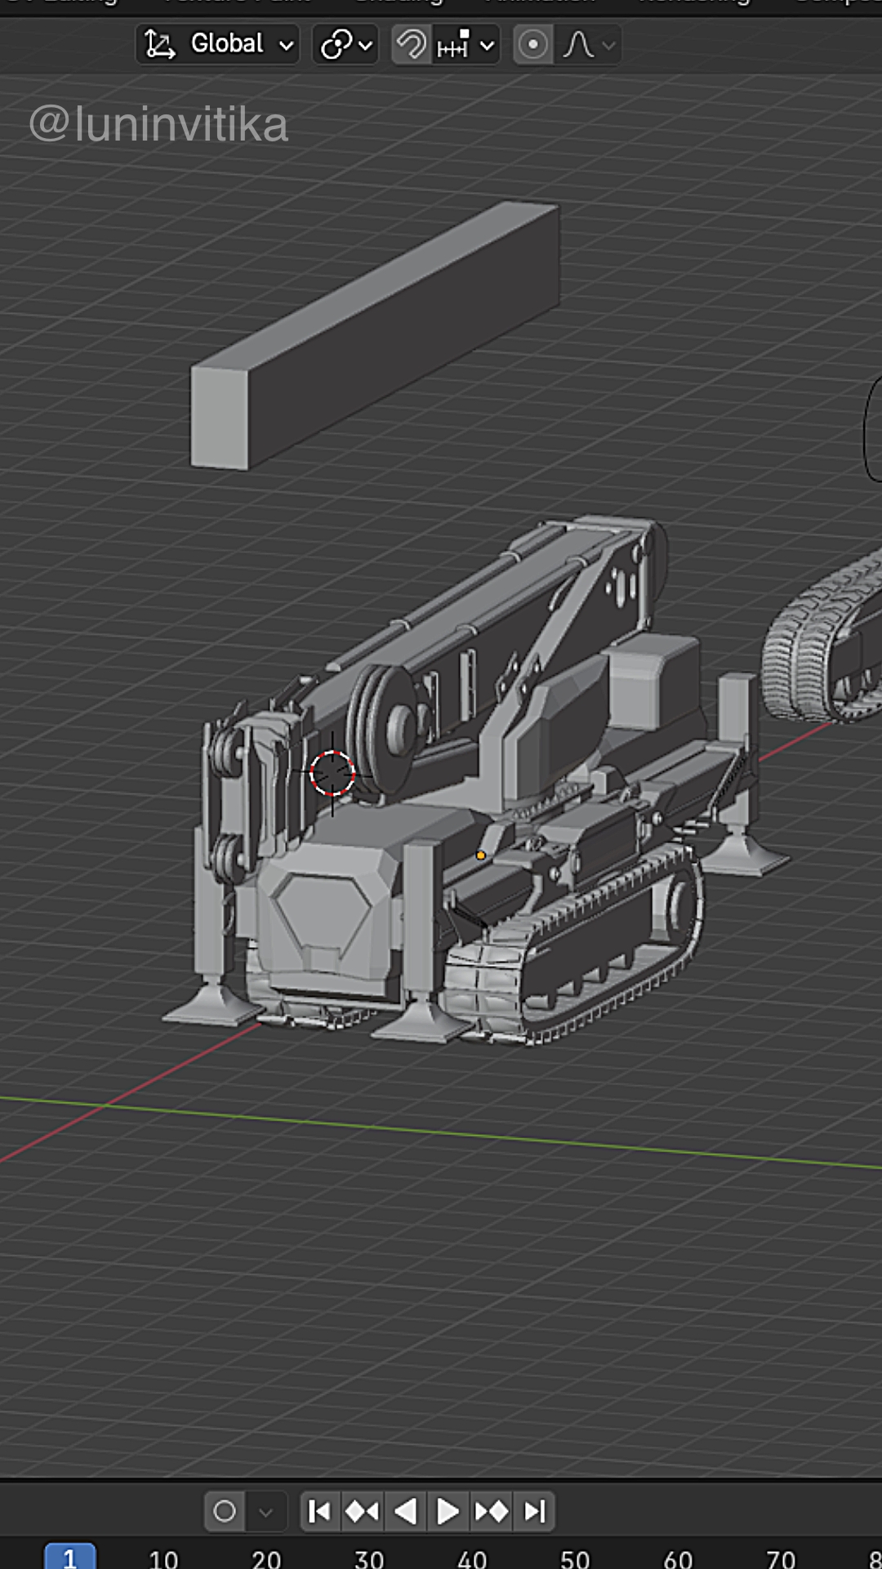This screenshot has height=1569, width=882.
Task: Click frame 40 on the timeline
Action: (x=471, y=1558)
